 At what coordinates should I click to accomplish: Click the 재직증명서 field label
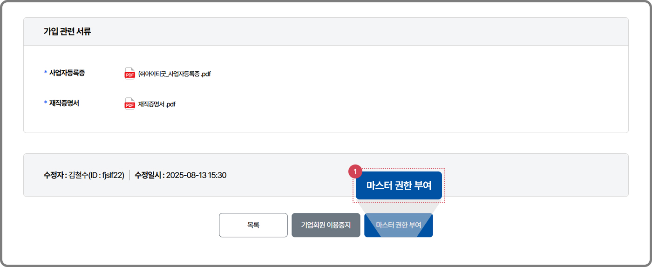pos(64,103)
